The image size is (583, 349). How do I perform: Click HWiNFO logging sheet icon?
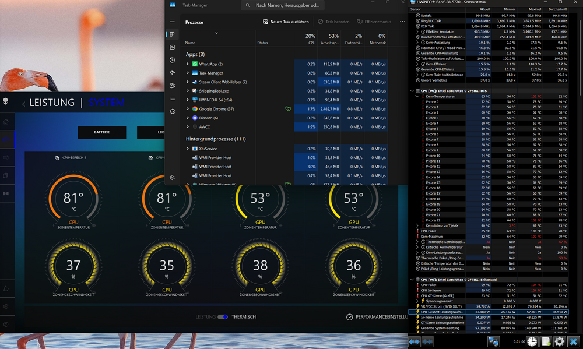pos(546,341)
